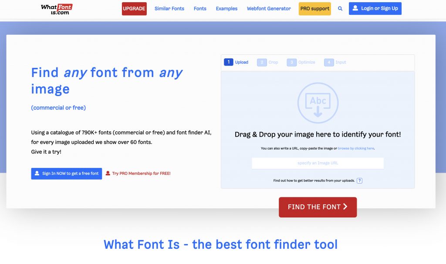Open the Fonts menu item
This screenshot has width=446, height=264.
point(200,8)
